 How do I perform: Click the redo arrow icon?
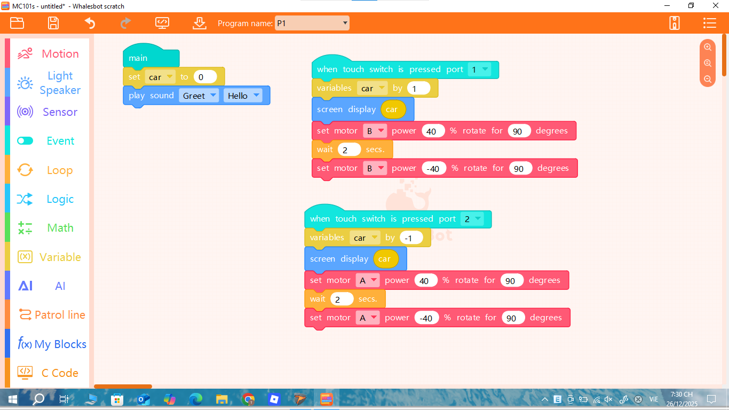125,23
